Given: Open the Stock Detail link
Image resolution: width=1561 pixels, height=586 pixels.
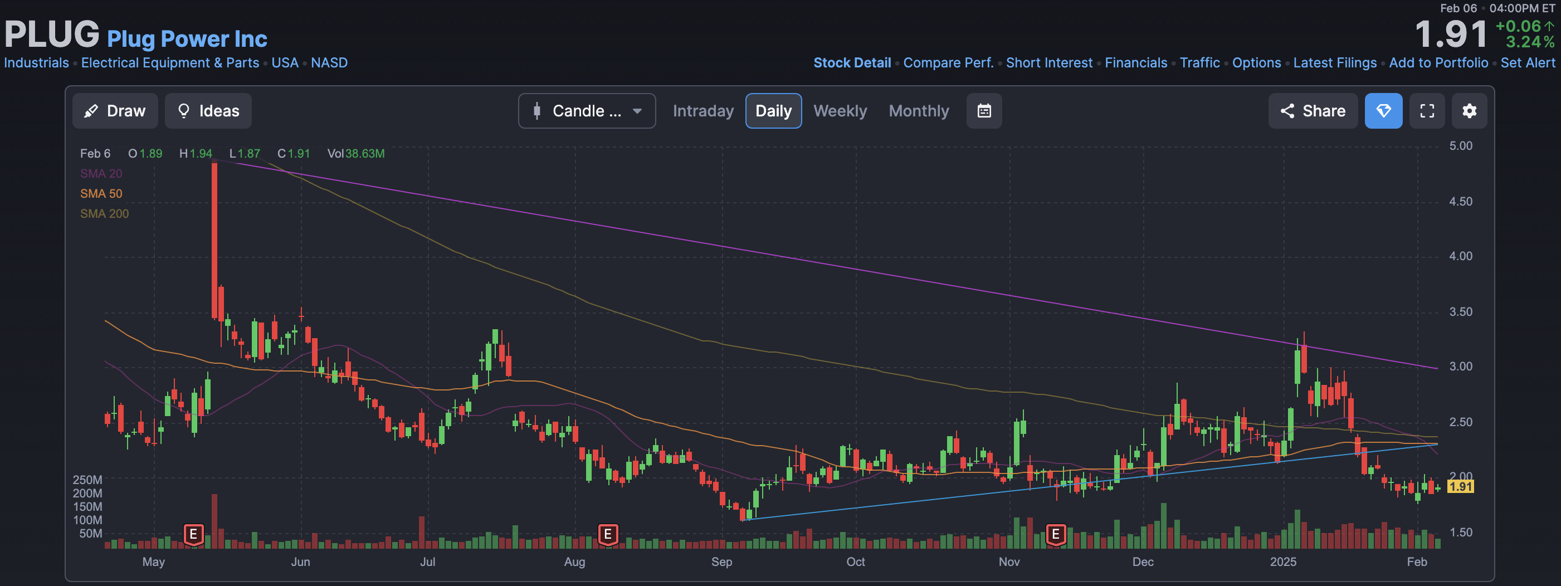Looking at the screenshot, I should pos(852,63).
